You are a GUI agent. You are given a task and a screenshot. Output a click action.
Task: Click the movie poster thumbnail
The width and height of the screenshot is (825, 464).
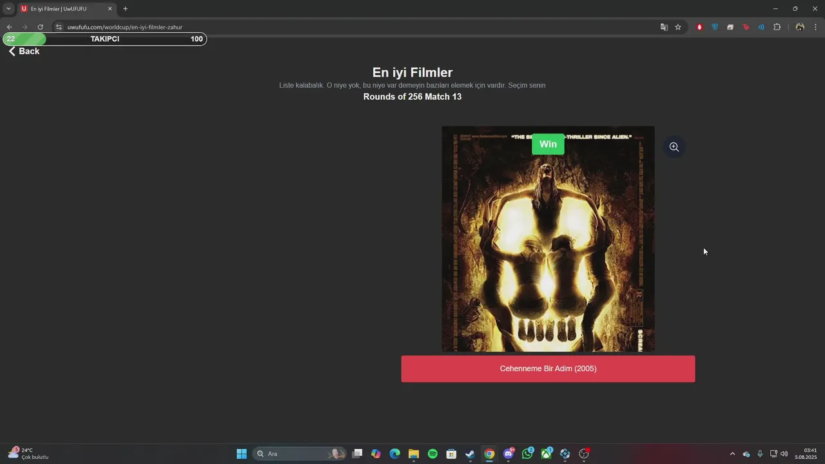click(x=548, y=239)
